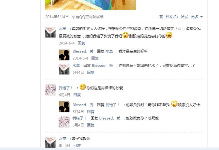Click the dropdown arrow next to 更多
The image size is (219, 150).
pyautogui.click(x=201, y=17)
